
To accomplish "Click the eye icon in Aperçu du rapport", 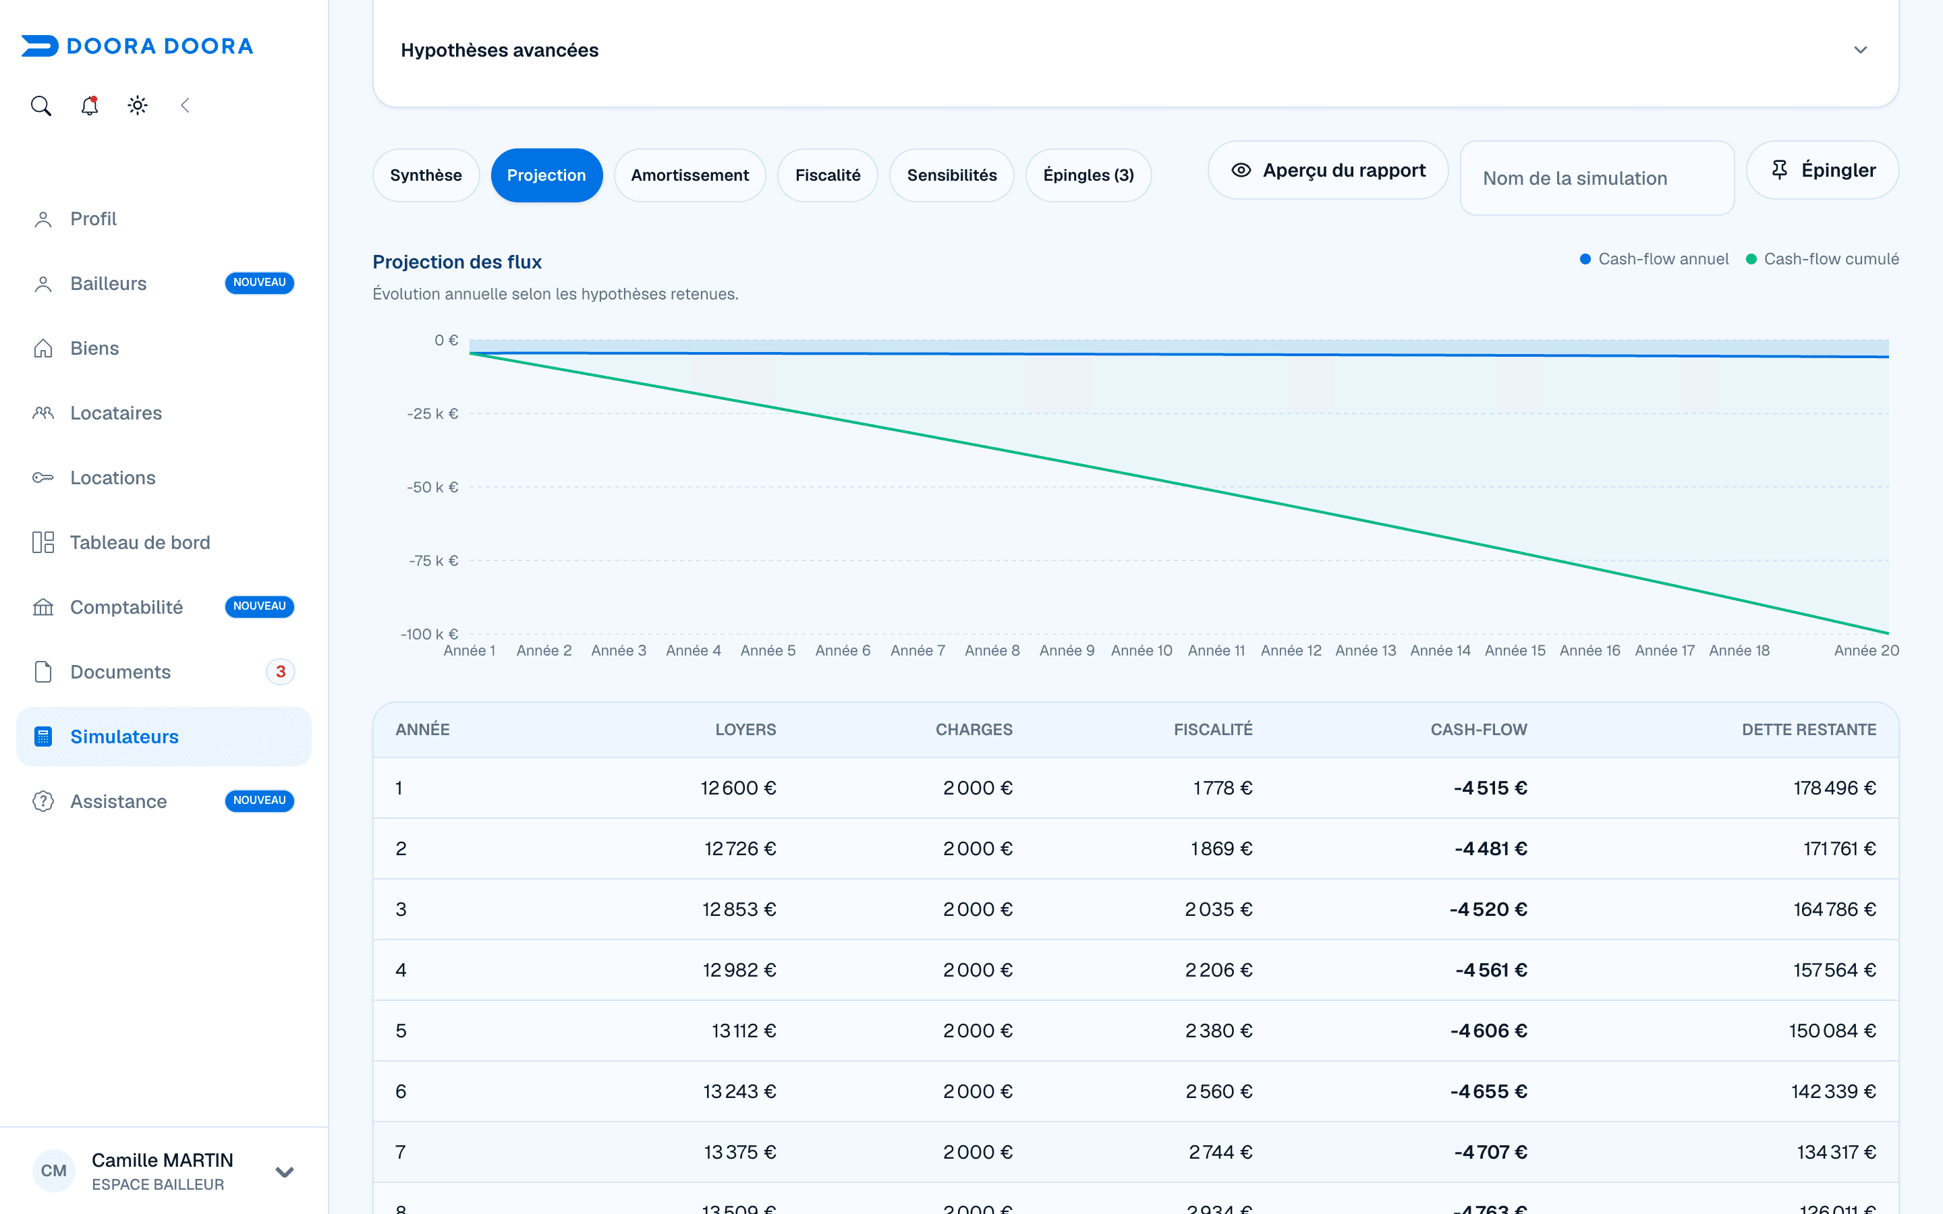I will coord(1241,170).
